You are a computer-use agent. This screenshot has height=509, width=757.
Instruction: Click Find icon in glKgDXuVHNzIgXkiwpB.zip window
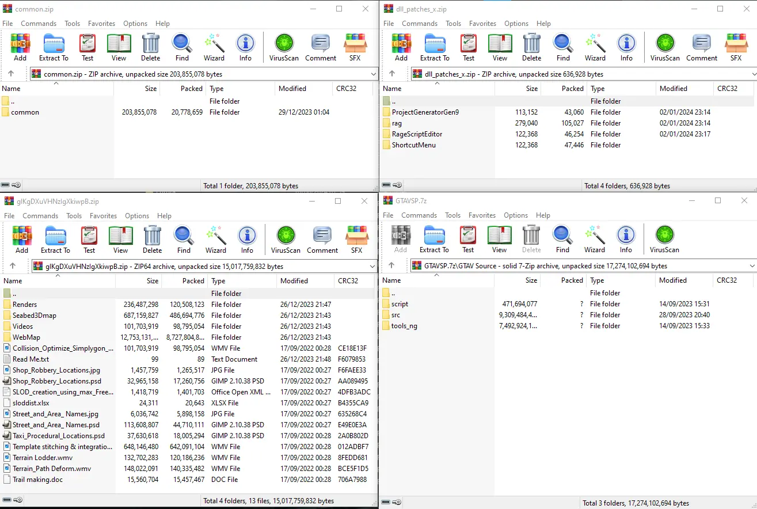pyautogui.click(x=184, y=240)
